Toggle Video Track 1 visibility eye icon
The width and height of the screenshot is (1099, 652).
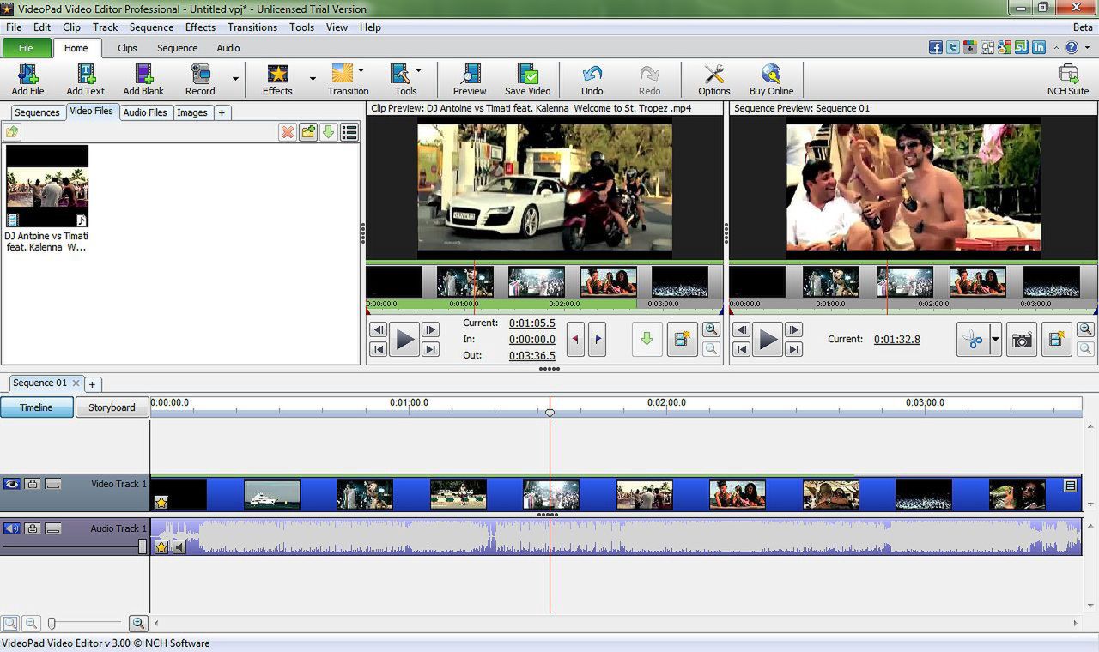click(x=11, y=484)
